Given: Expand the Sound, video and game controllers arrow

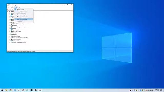Looking at the screenshot, I should pyautogui.click(x=9, y=38).
